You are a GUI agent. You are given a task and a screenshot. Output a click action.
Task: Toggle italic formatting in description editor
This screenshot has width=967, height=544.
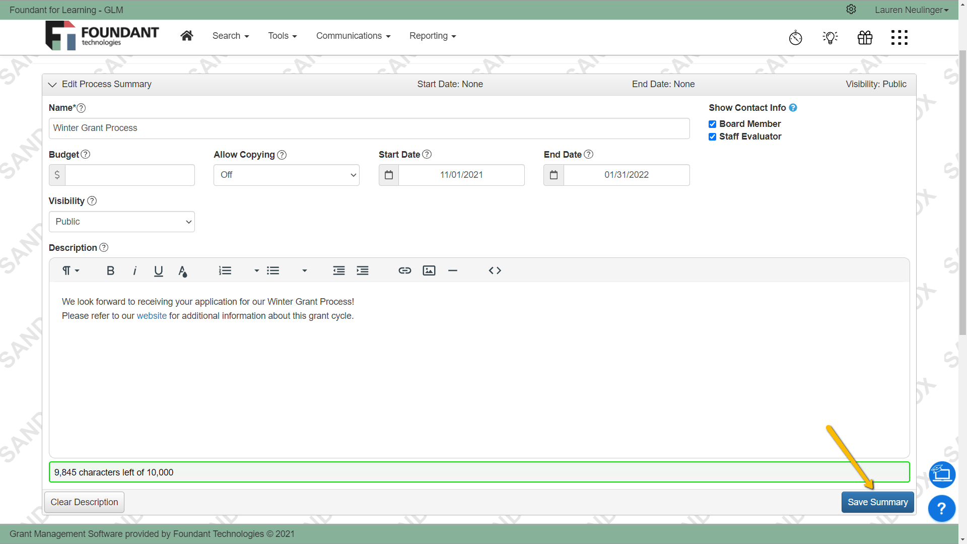click(134, 271)
